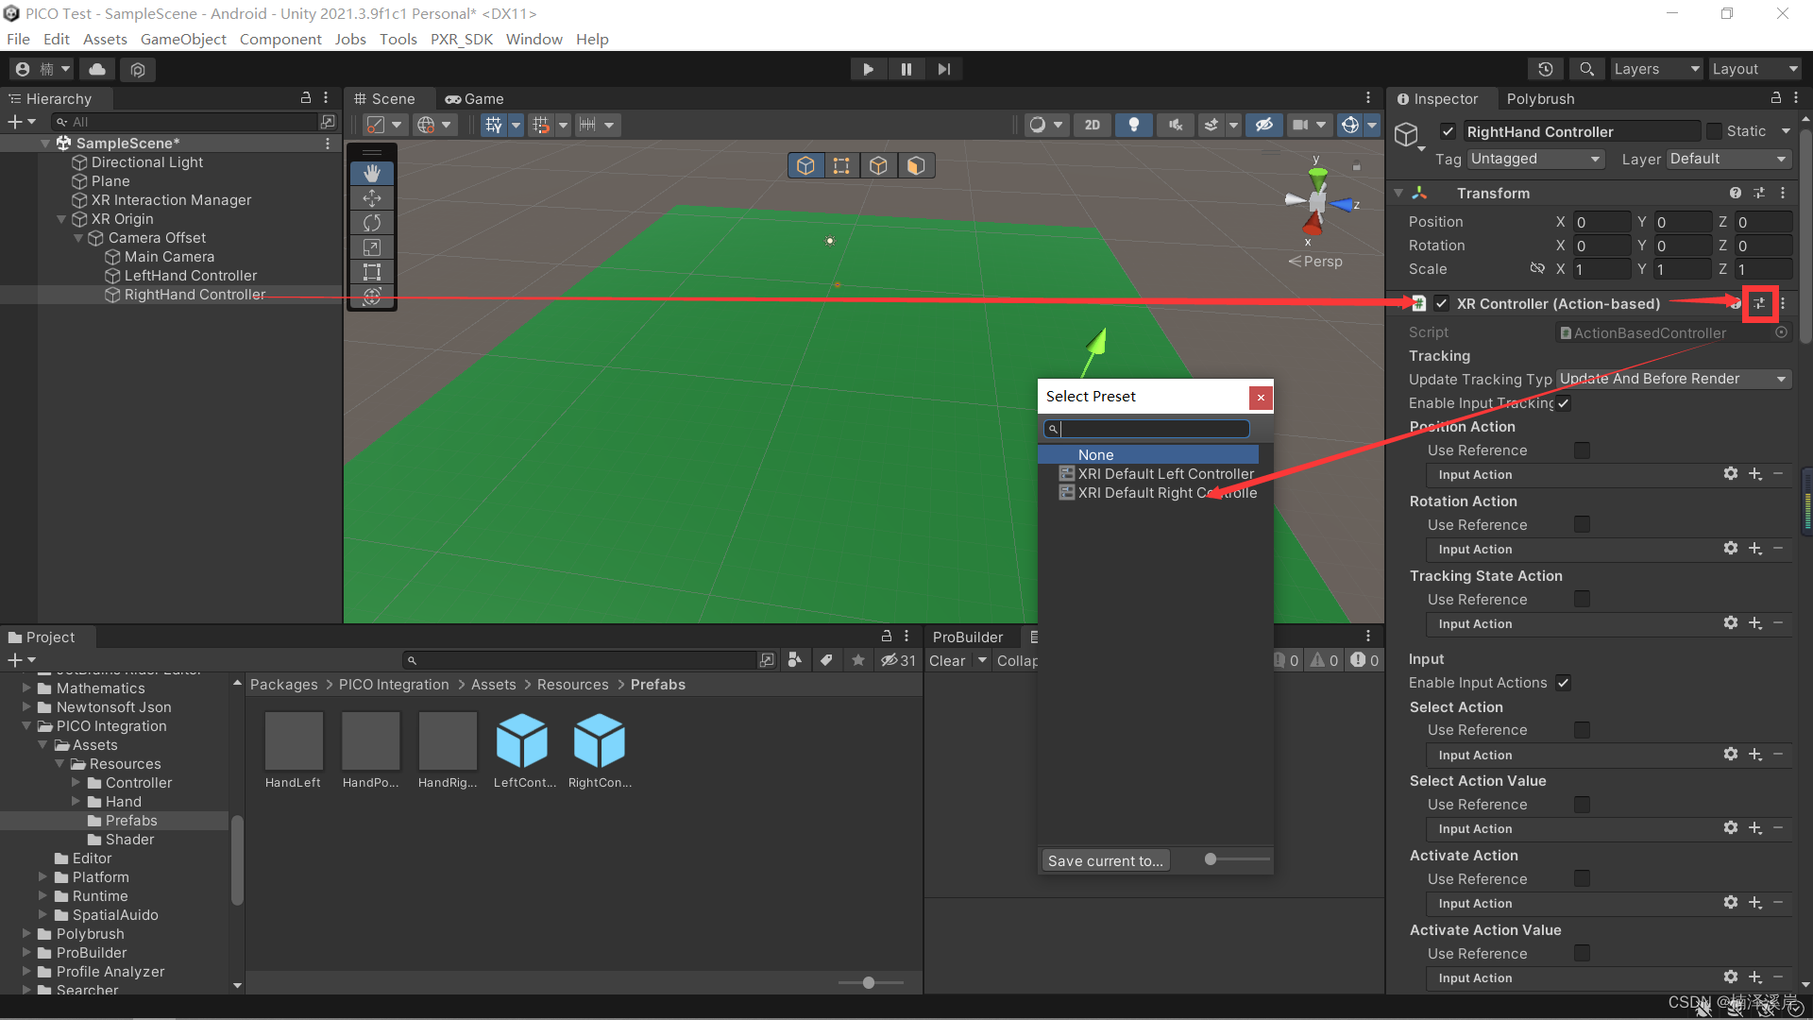Toggle XR Controller component enabled checkbox
The height and width of the screenshot is (1020, 1813).
click(x=1442, y=303)
